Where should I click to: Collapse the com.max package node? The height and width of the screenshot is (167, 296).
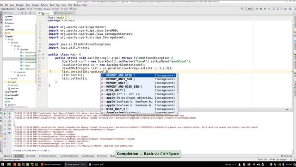pos(15,49)
